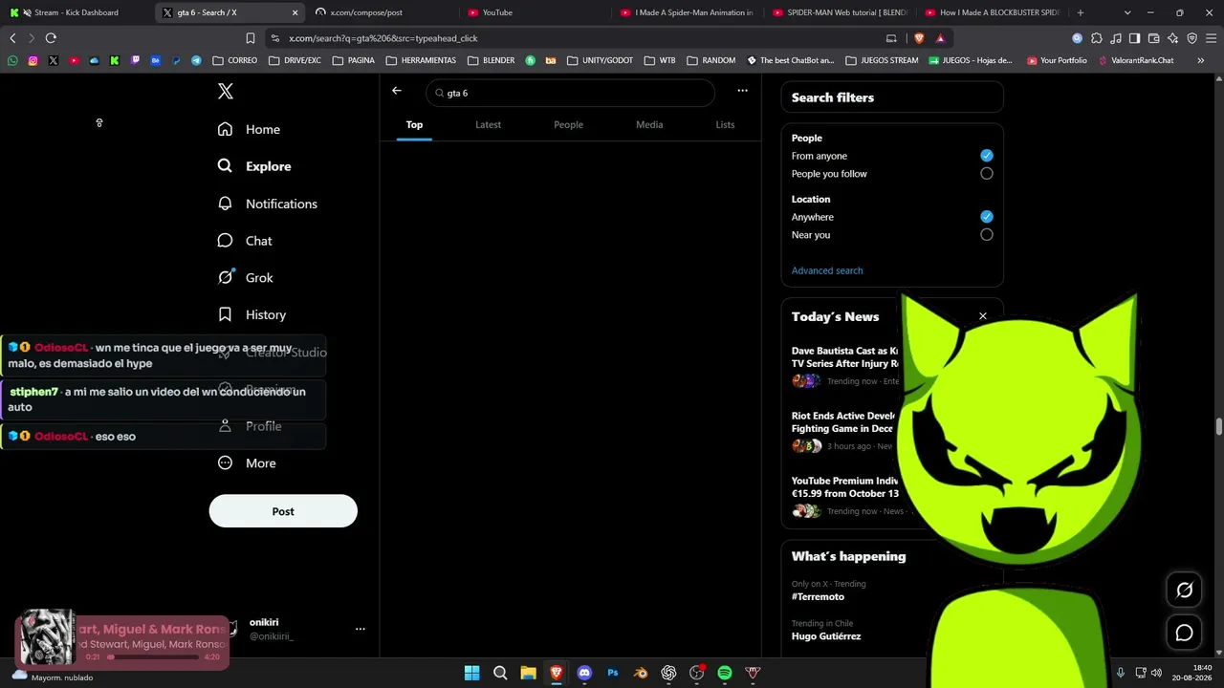1224x688 pixels.
Task: Open the HERRAMIENTAS bookmarks folder
Action: (x=422, y=60)
